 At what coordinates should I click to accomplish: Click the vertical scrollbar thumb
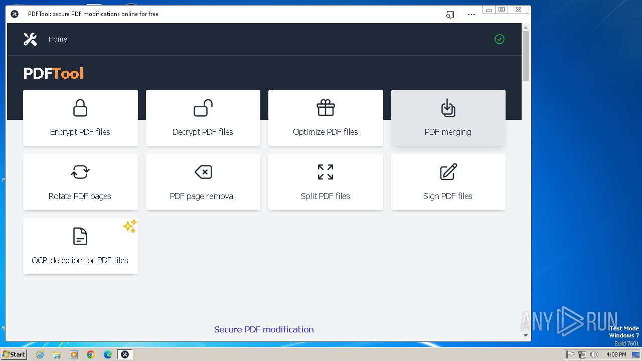(x=526, y=56)
